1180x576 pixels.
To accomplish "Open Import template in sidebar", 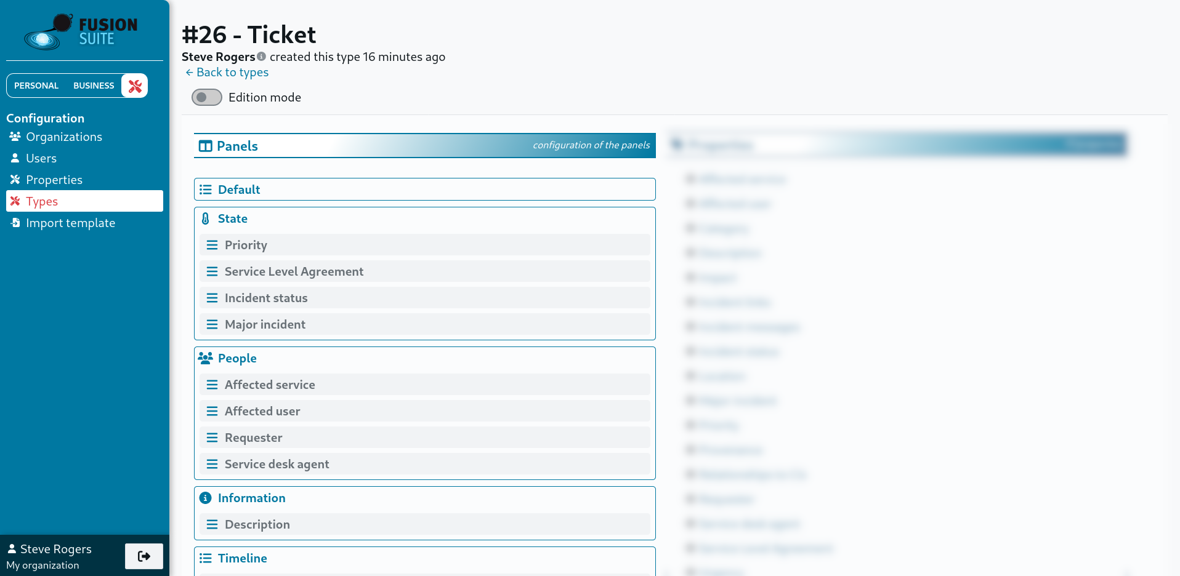I will pos(70,223).
